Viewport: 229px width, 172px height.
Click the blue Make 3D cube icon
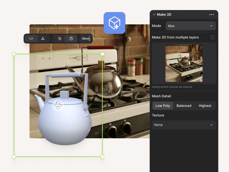tap(114, 23)
